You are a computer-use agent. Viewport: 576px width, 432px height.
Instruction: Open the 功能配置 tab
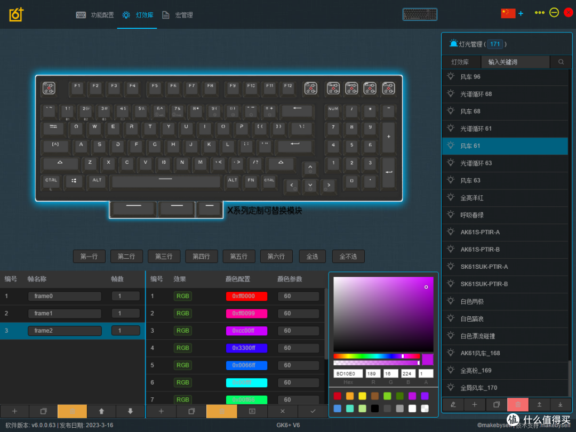click(95, 15)
